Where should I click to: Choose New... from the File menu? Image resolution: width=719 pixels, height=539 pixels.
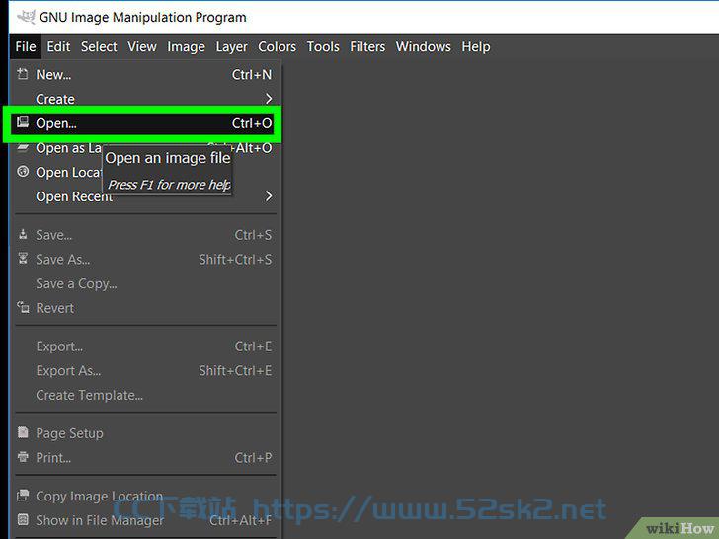(x=145, y=74)
